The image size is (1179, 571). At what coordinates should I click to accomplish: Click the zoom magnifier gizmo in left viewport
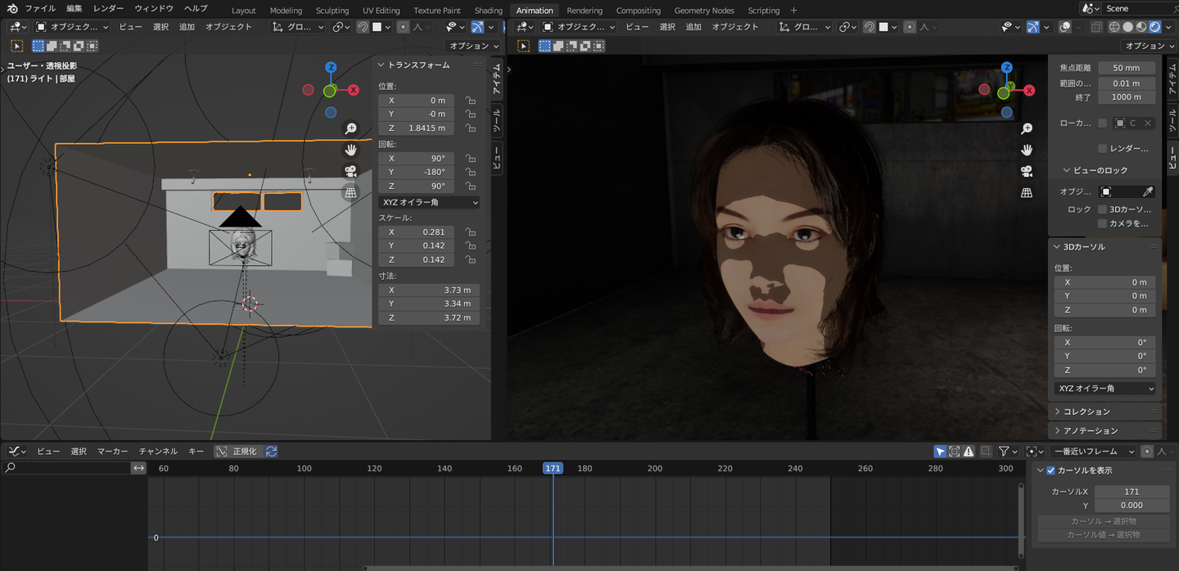pos(350,128)
